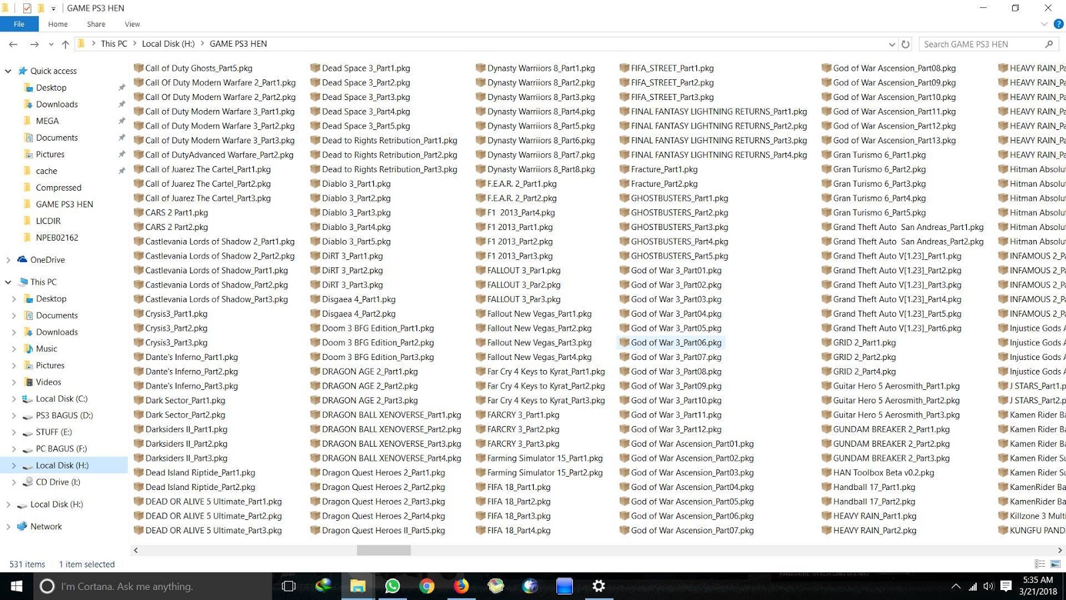Open the volume control in the system tray
The image size is (1066, 600).
(x=988, y=587)
